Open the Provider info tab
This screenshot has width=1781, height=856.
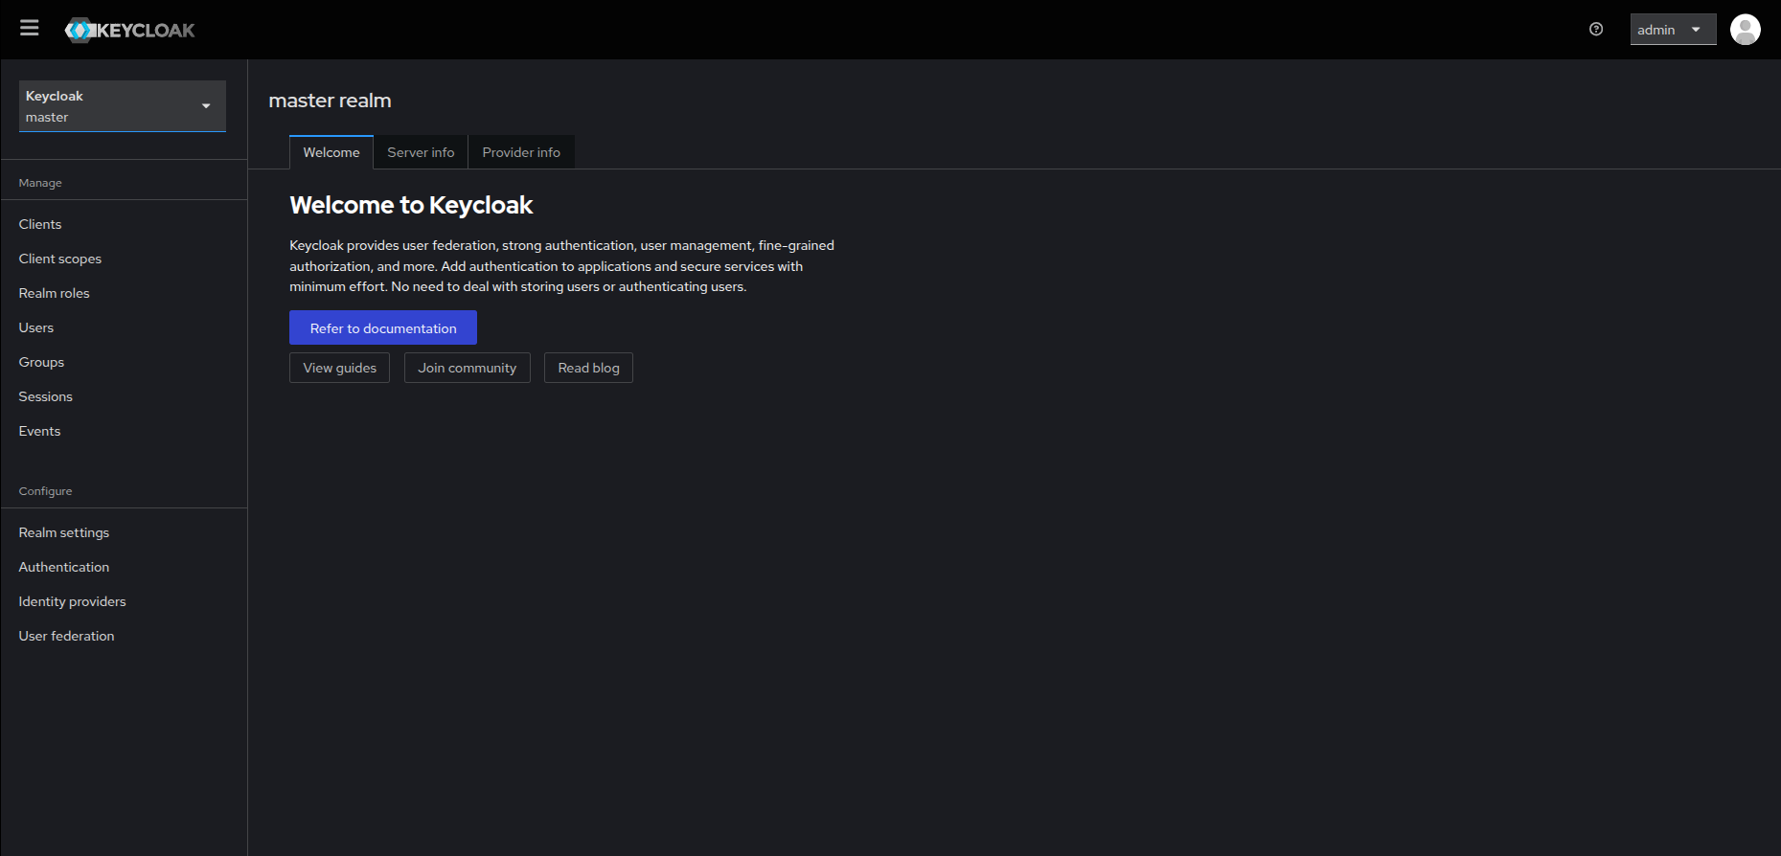point(521,152)
